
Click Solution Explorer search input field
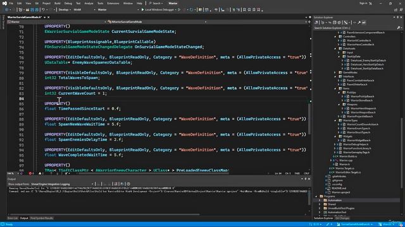tap(355, 28)
